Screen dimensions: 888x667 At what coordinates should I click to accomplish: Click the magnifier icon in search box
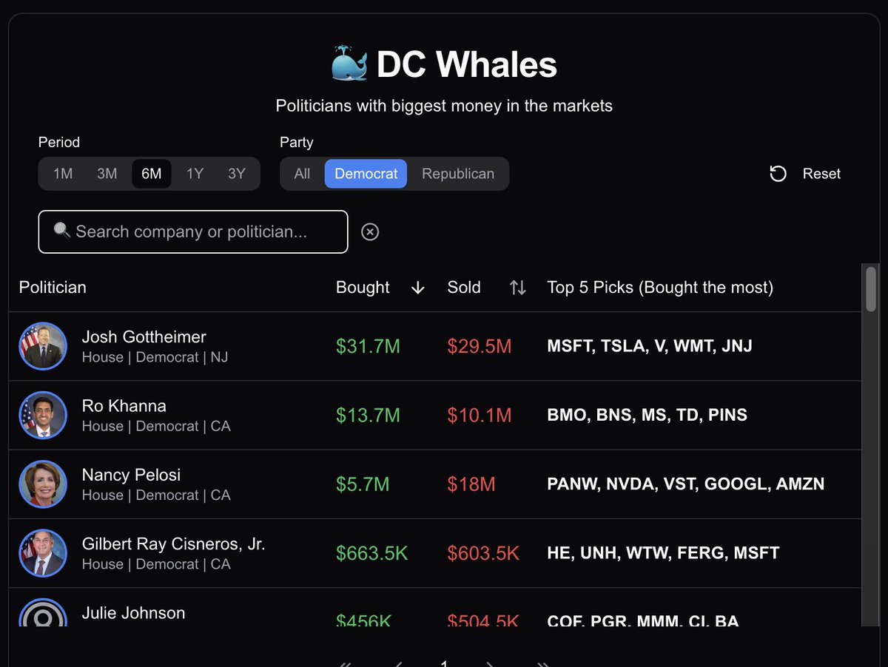[62, 231]
